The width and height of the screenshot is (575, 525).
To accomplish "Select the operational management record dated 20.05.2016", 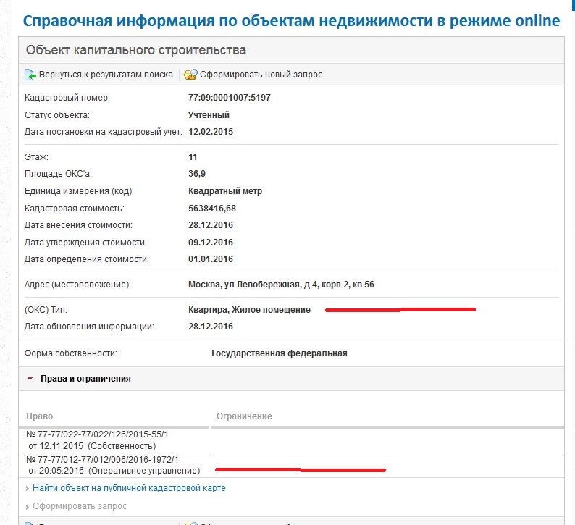I will pos(101,465).
